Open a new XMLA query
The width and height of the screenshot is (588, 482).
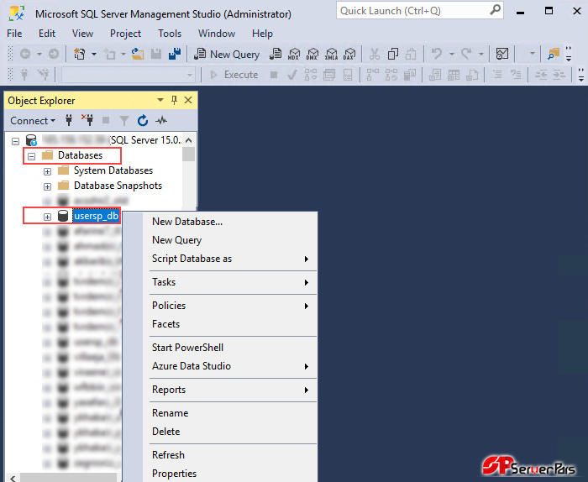click(x=331, y=55)
